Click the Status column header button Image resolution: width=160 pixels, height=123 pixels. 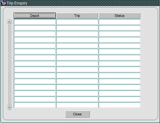pos(120,16)
